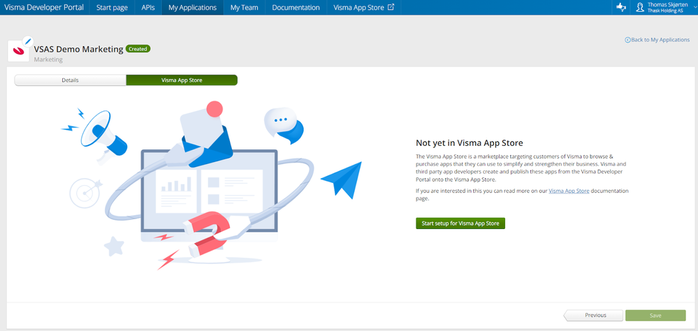Open My Team navigation item
Screen dimensions: 698x331
(x=245, y=8)
